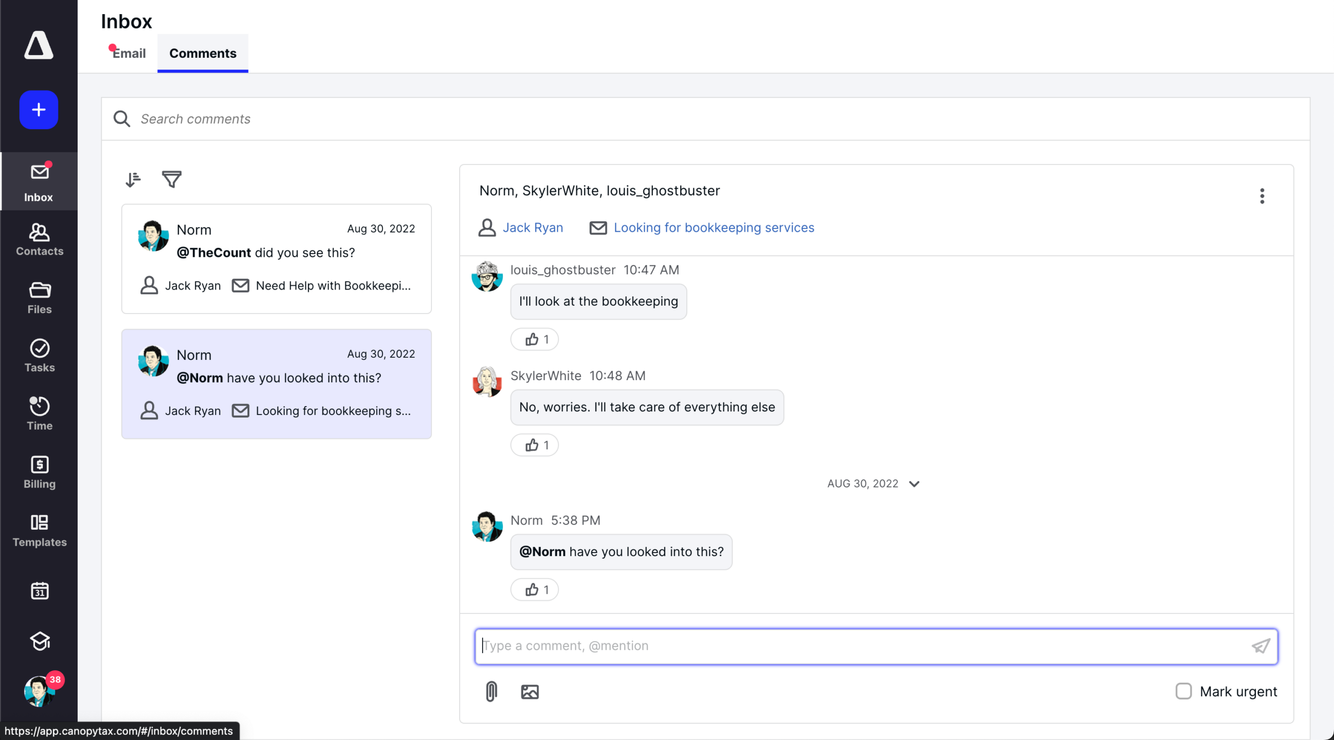Click the attach file paperclip icon
This screenshot has height=740, width=1334.
point(491,692)
